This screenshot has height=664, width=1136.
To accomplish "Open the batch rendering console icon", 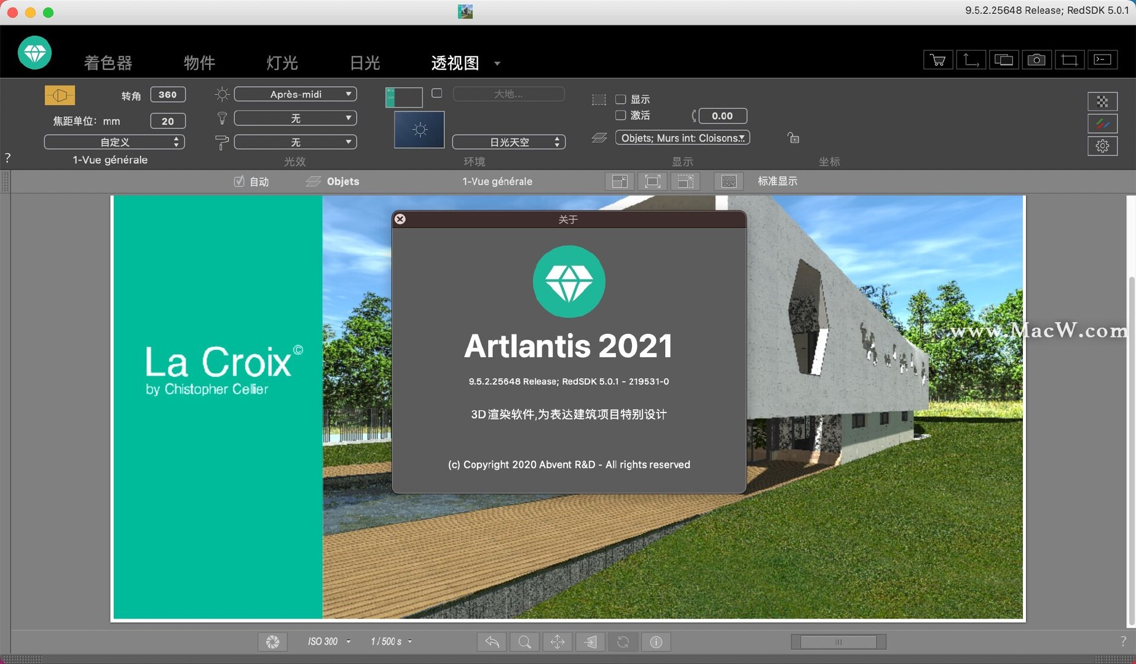I will [x=1102, y=60].
